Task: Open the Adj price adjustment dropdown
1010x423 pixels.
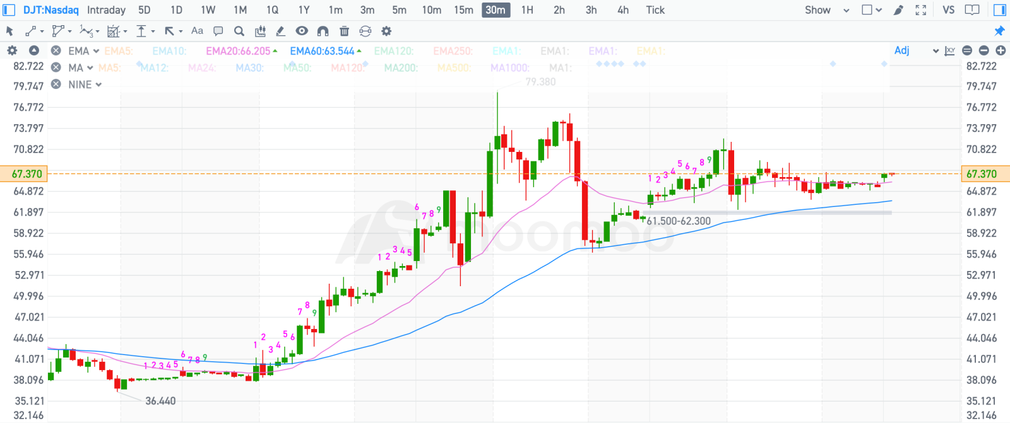Action: [x=917, y=50]
